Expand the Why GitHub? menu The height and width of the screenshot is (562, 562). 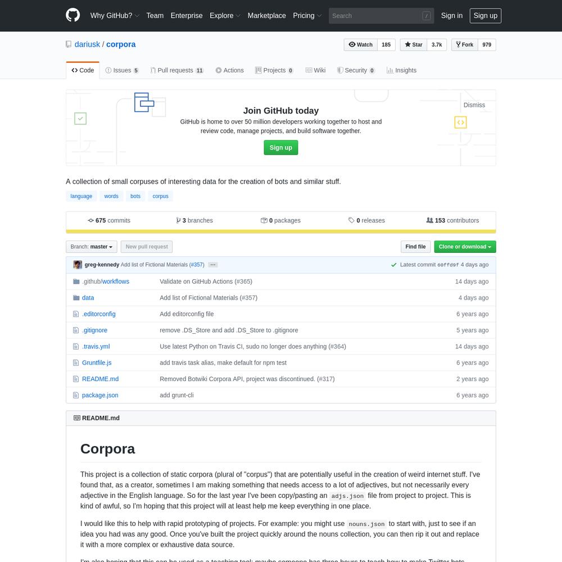115,16
